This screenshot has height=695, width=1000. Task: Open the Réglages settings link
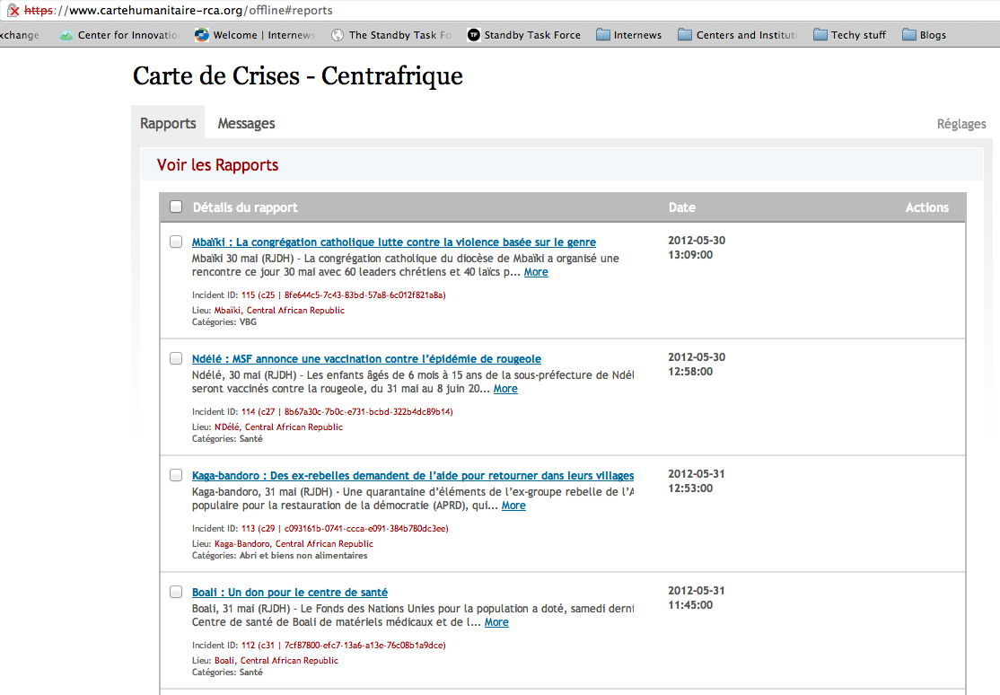[x=961, y=124]
